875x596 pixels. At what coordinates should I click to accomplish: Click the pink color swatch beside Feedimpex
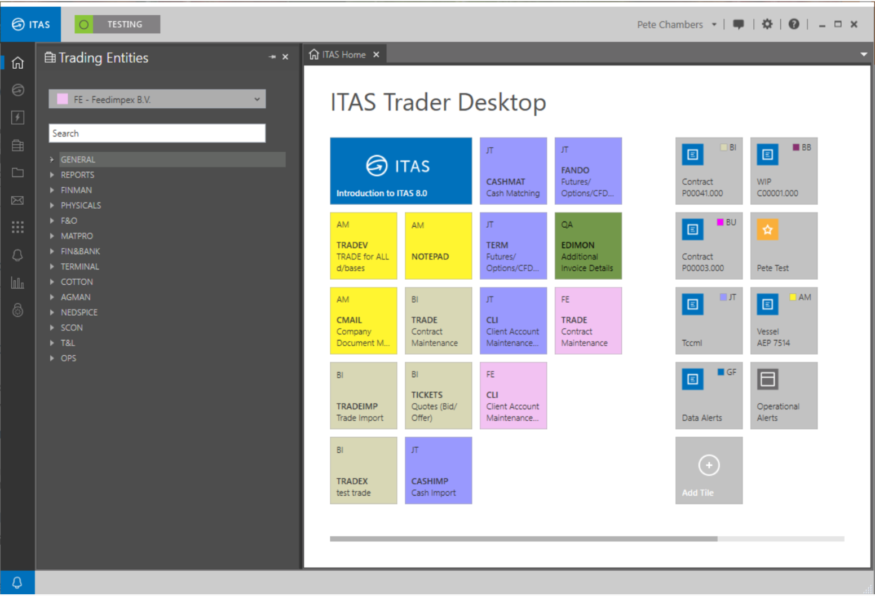[63, 99]
